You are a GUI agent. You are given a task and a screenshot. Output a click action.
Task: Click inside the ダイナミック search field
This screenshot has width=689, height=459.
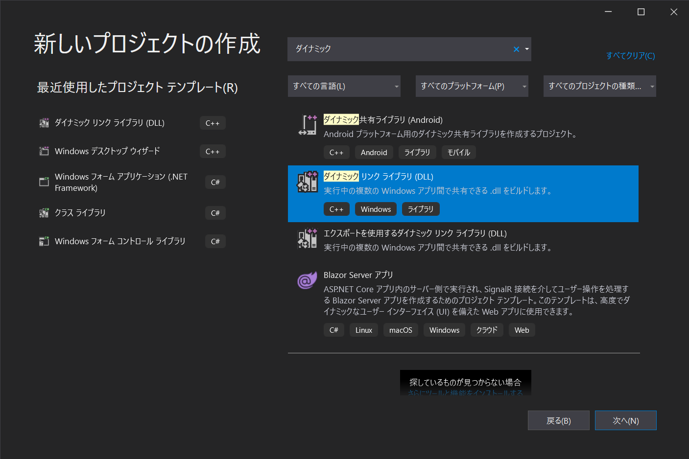tap(392, 49)
